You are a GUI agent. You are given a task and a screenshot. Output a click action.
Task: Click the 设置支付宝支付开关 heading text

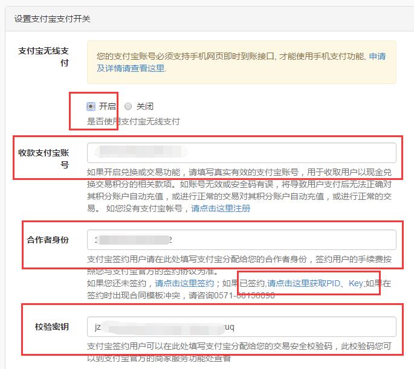tap(52, 19)
